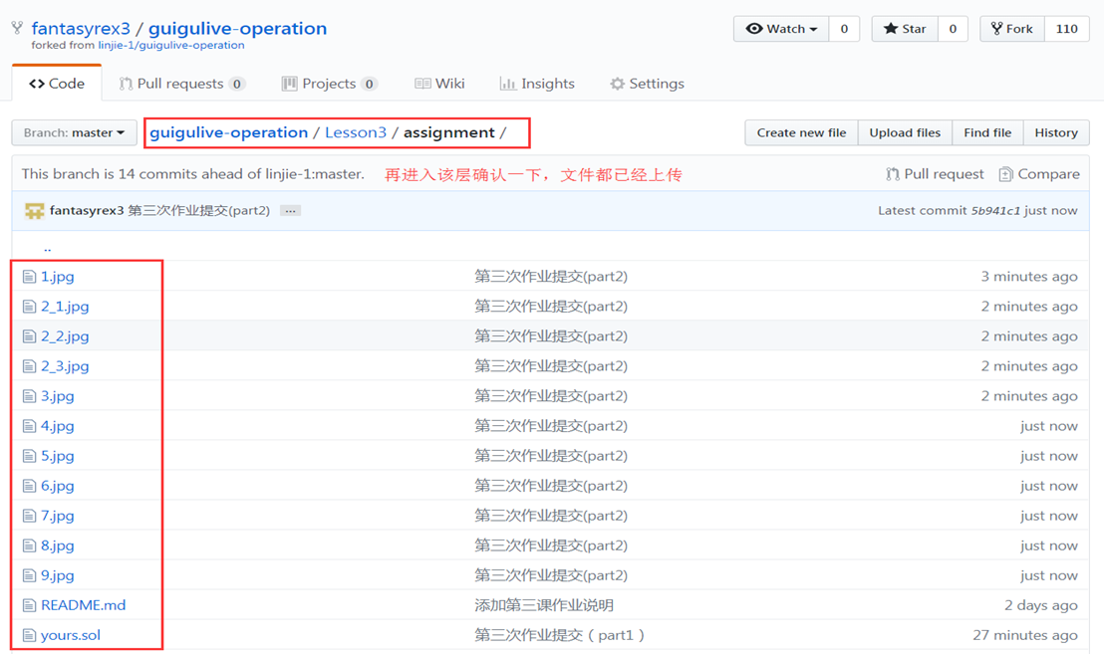
Task: Click file icon next to 9.jpg
Action: (x=29, y=575)
